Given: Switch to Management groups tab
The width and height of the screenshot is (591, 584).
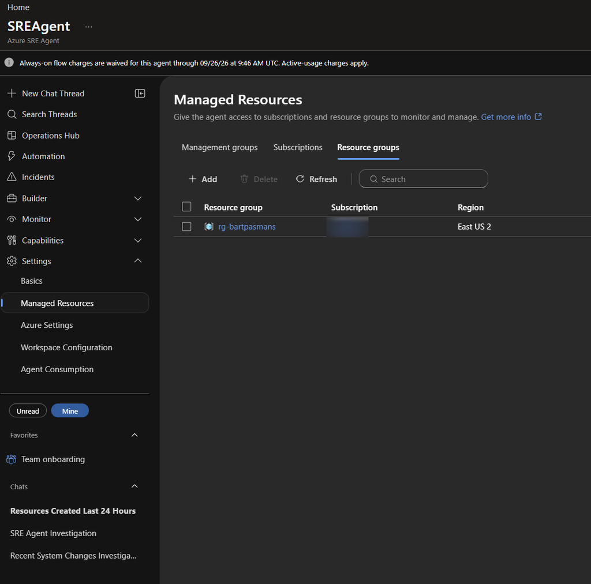Looking at the screenshot, I should click(220, 147).
